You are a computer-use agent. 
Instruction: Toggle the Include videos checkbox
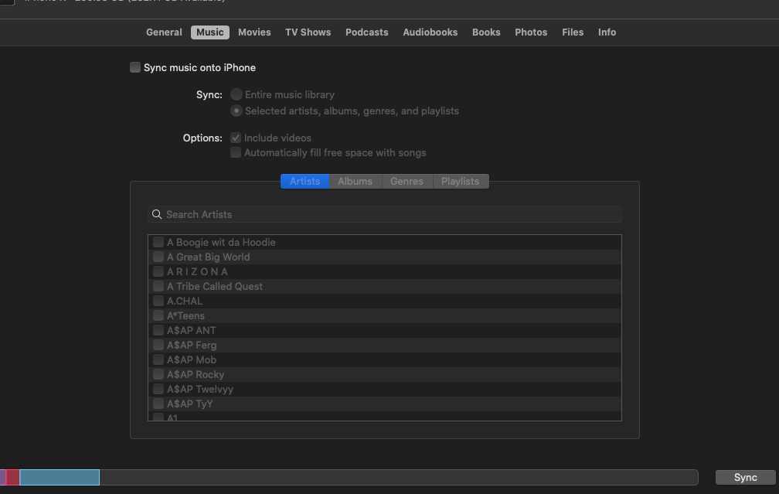tap(236, 138)
